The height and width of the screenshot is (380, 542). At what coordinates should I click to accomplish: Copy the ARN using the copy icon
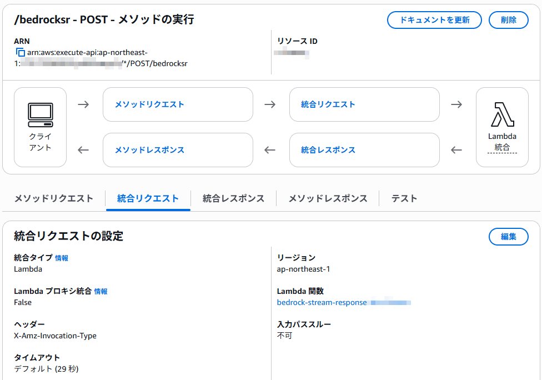21,53
